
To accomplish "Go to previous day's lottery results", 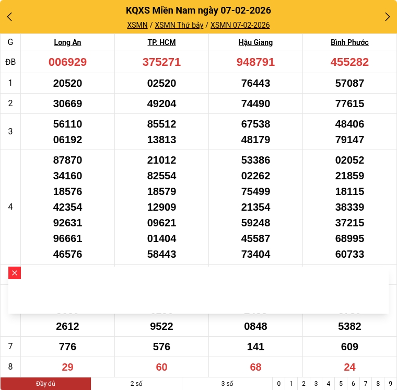I will pyautogui.click(x=9, y=17).
